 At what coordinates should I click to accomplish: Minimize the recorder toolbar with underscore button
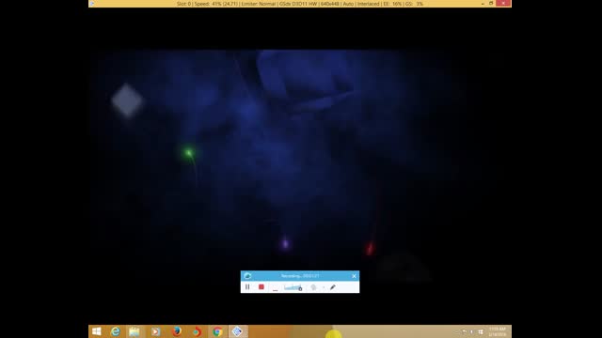275,288
